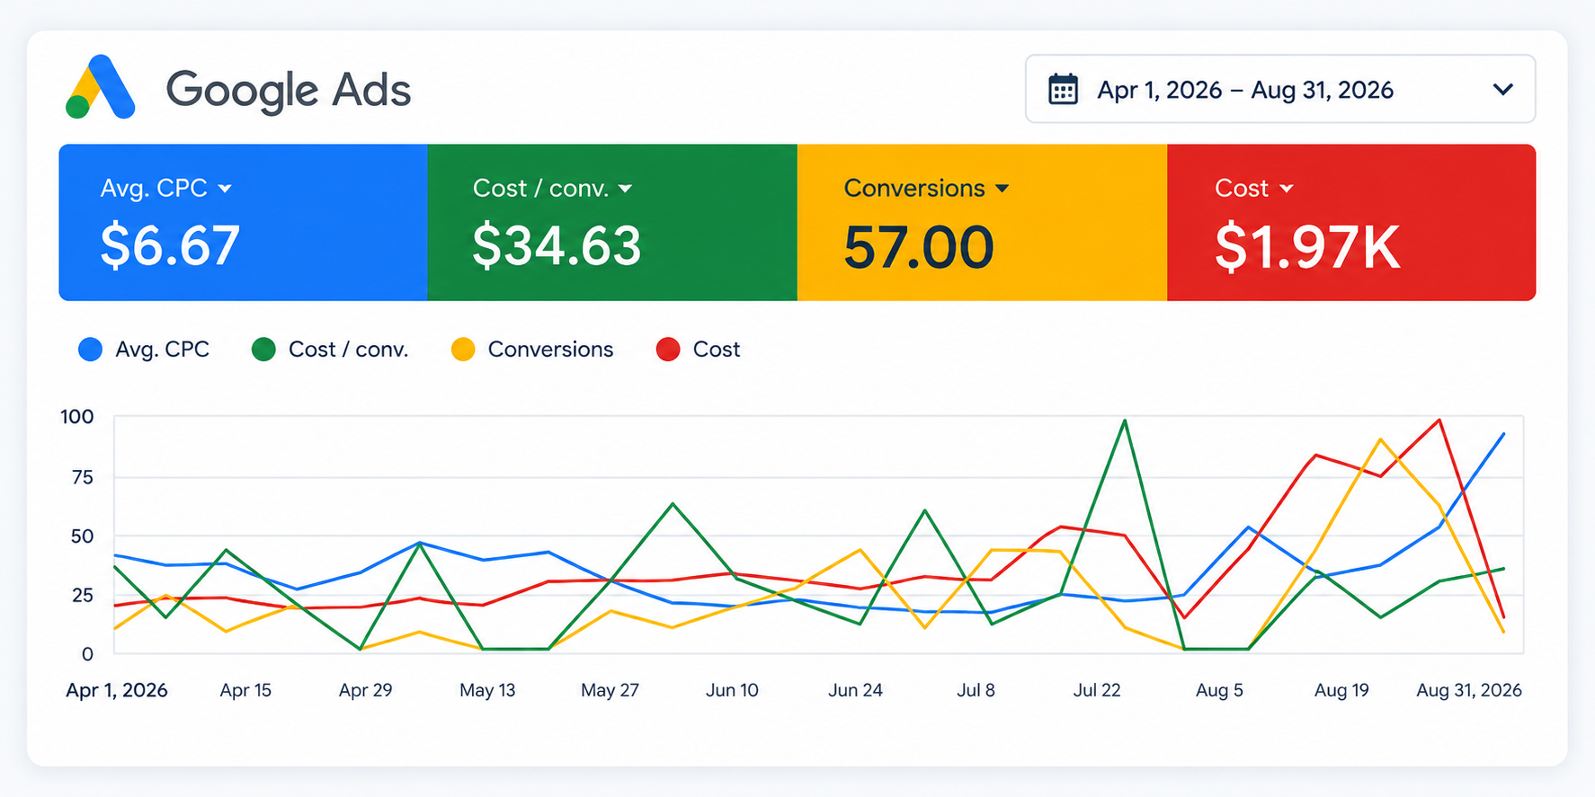Click the 75 y-axis label
This screenshot has width=1595, height=797.
pos(82,477)
